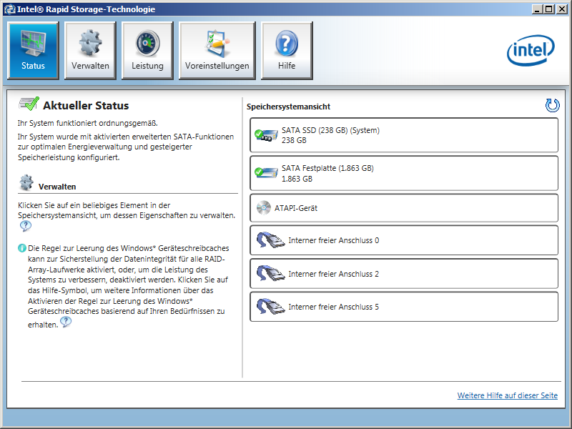This screenshot has width=572, height=429.
Task: Click the info icon beside Geräteschreibcache note
Action: (x=22, y=248)
